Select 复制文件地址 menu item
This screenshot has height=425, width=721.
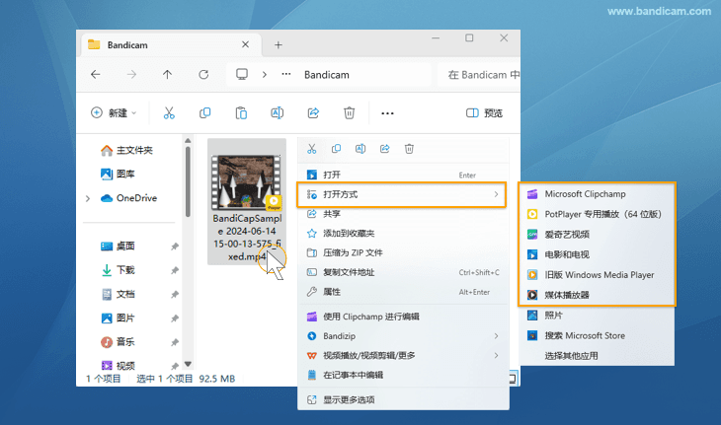pyautogui.click(x=403, y=272)
